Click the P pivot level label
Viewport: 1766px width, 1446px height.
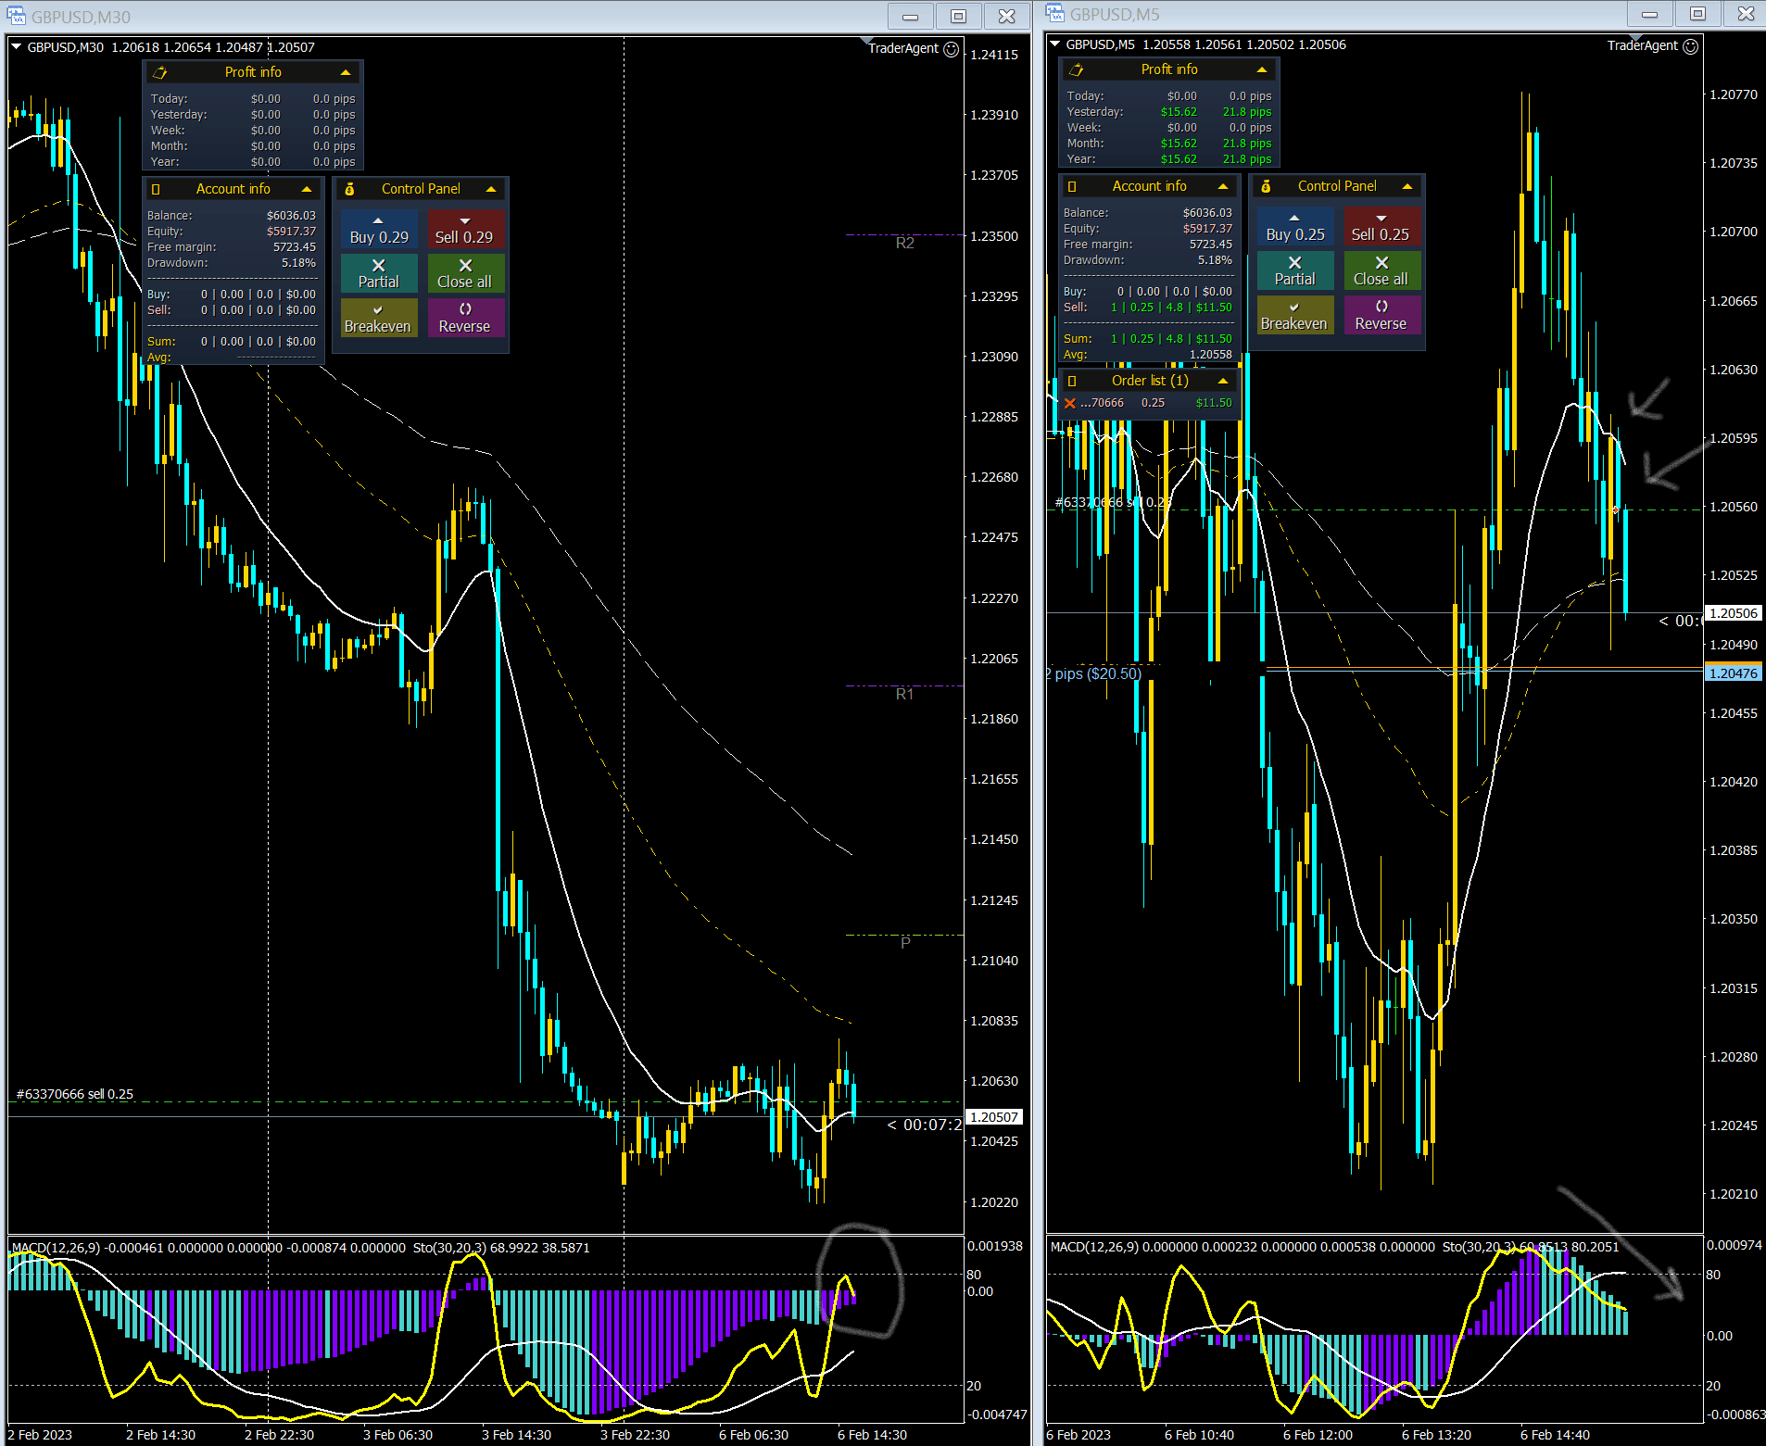click(x=905, y=943)
